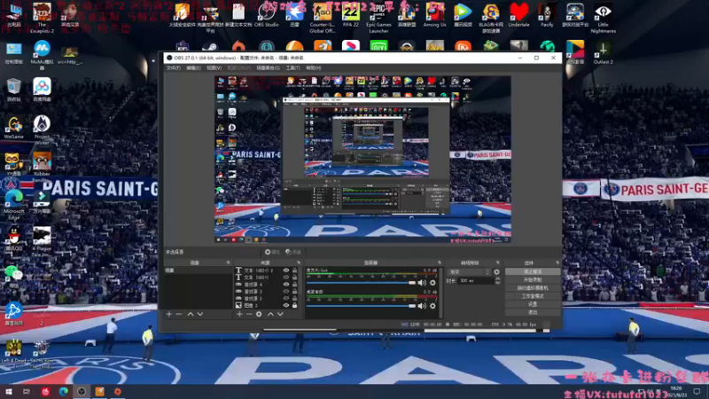The image size is (709, 399).
Task: Toggle visibility of the 文本 (GDI+) source
Action: point(285,278)
